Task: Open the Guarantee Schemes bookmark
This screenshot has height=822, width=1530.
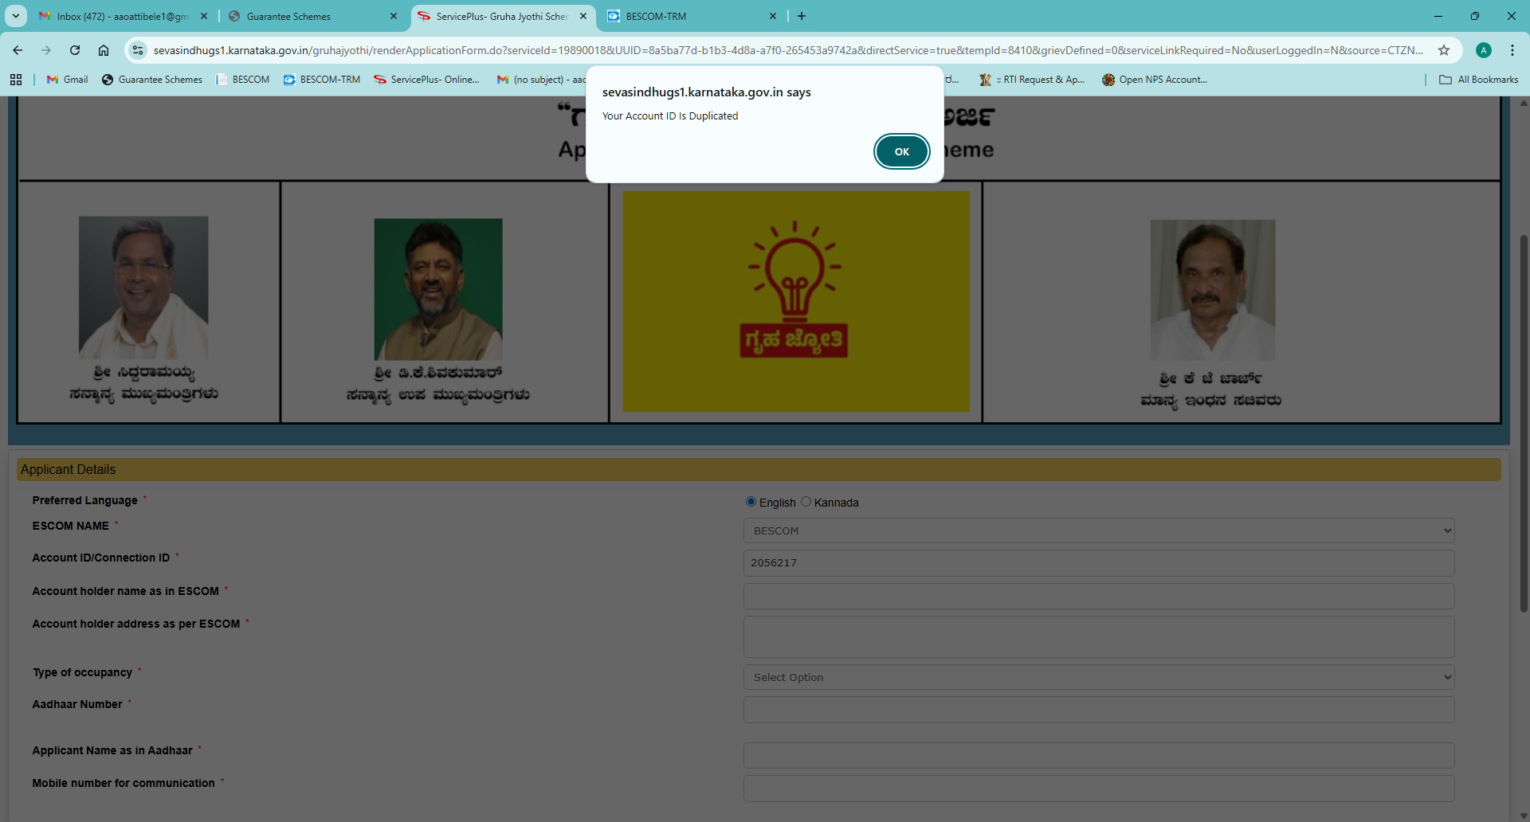Action: coord(152,80)
